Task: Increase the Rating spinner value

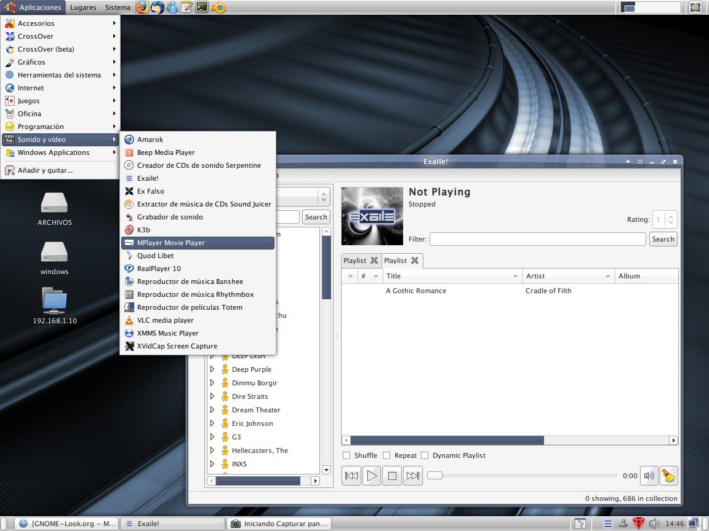Action: click(671, 216)
